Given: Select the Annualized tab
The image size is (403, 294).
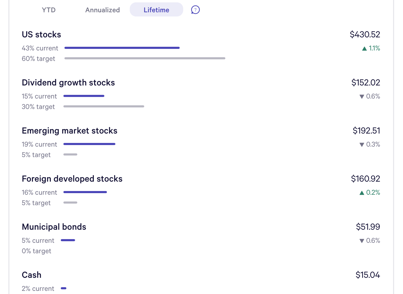Looking at the screenshot, I should click(x=102, y=10).
